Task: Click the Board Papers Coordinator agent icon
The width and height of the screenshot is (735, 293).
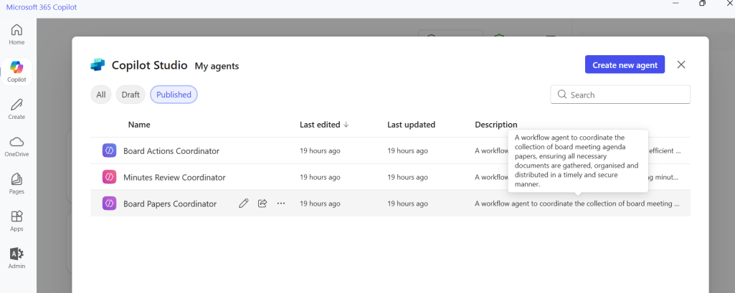Action: [109, 203]
